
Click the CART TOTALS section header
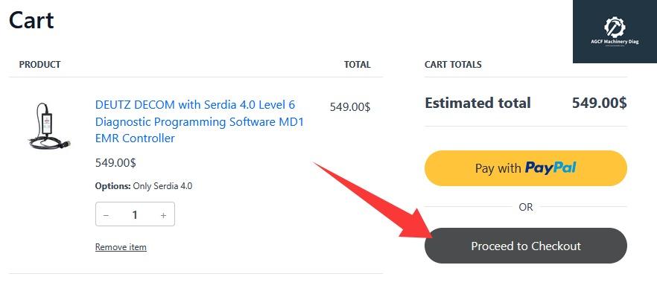point(453,65)
